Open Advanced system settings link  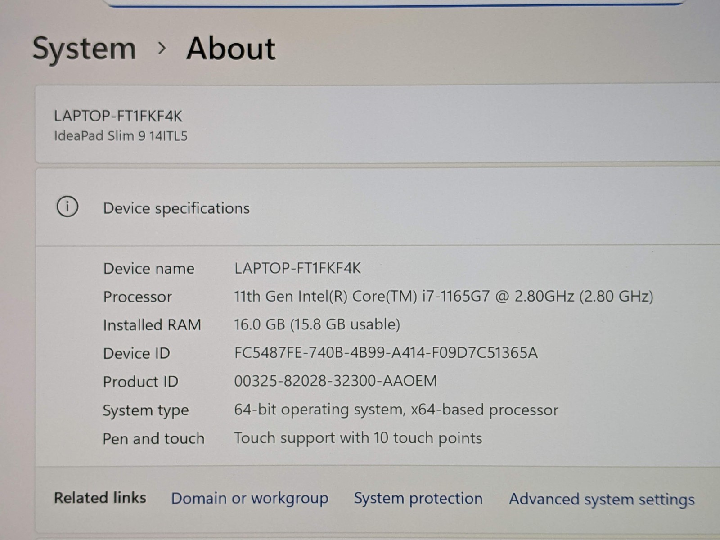coord(602,499)
